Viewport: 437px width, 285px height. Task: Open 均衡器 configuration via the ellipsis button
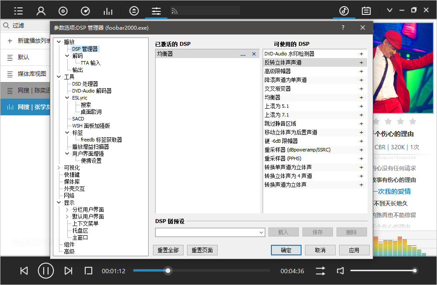[x=243, y=54]
